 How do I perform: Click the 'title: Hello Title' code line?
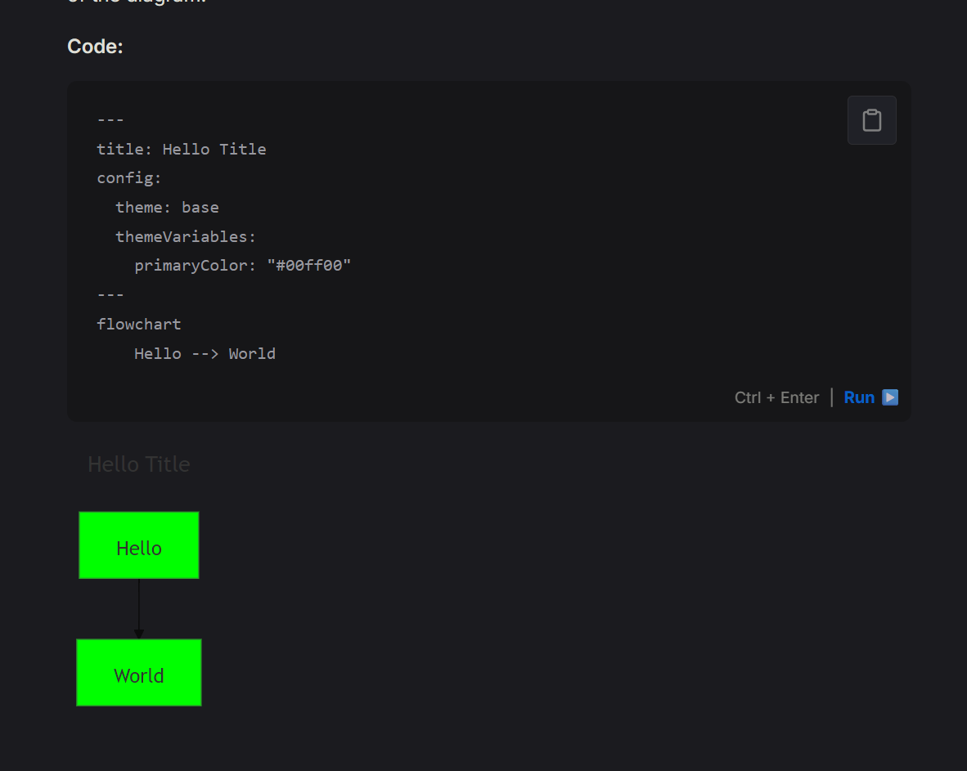pyautogui.click(x=182, y=149)
